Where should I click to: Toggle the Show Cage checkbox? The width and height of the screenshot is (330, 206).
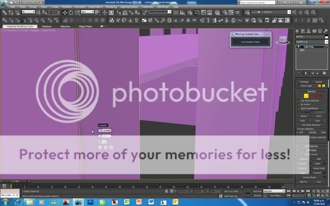click(299, 86)
